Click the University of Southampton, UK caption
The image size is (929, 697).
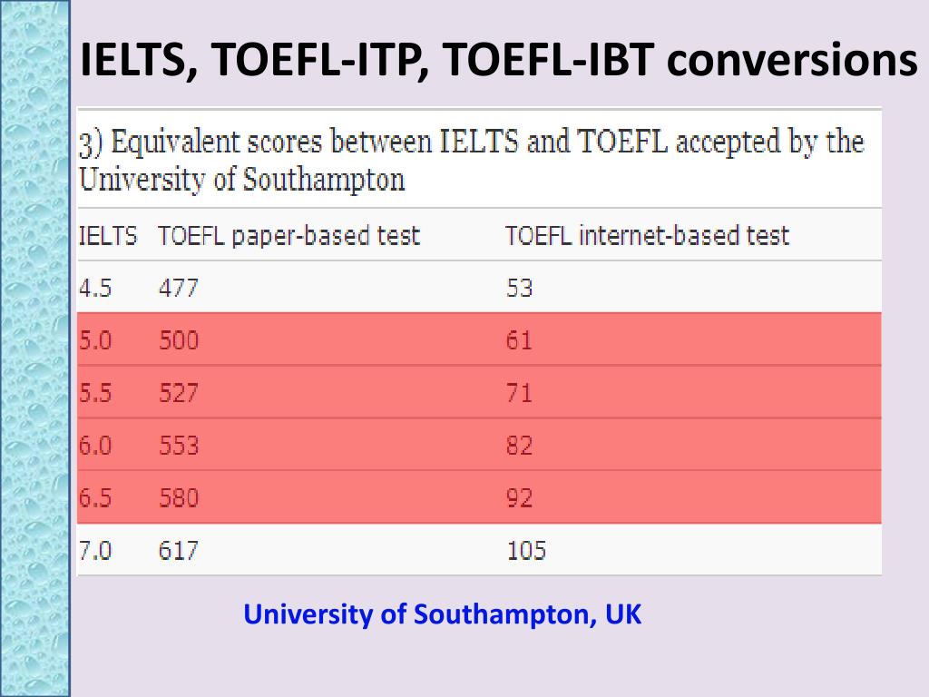coord(443,614)
